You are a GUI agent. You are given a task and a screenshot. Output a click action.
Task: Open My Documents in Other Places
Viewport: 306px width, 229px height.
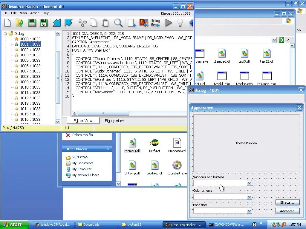pyautogui.click(x=83, y=163)
